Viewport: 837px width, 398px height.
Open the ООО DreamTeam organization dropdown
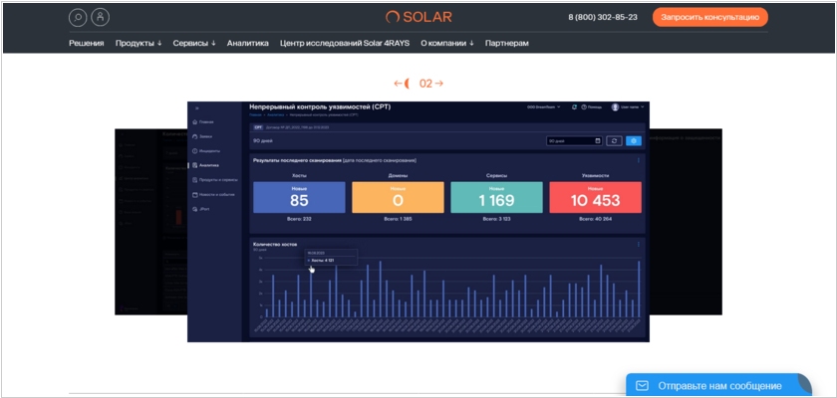[544, 107]
